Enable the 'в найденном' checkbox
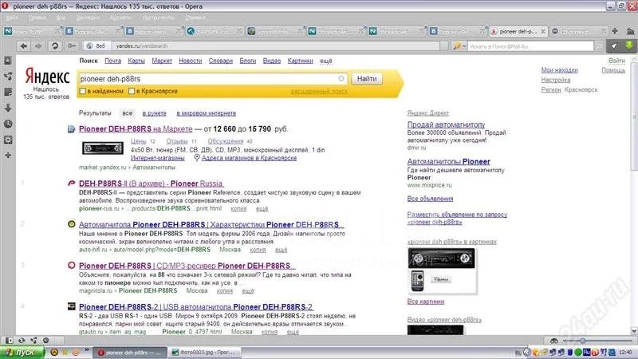638x359 pixels. (83, 91)
